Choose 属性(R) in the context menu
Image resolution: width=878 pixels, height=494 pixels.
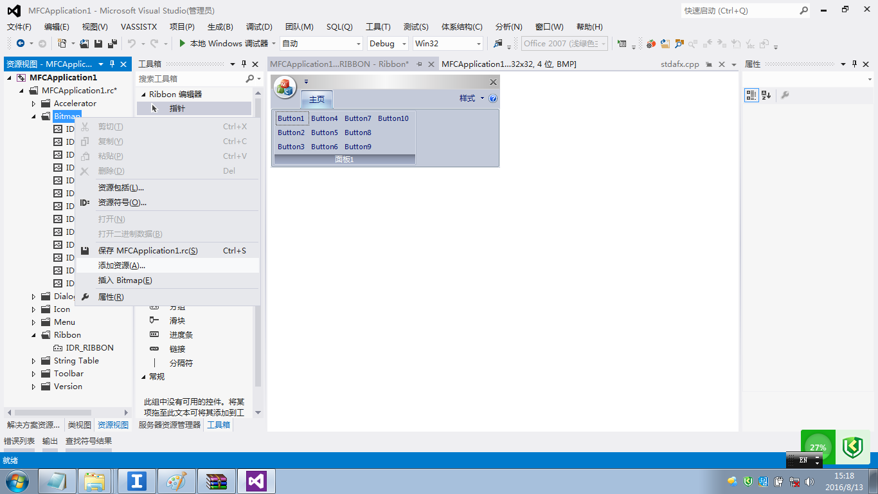(167, 297)
